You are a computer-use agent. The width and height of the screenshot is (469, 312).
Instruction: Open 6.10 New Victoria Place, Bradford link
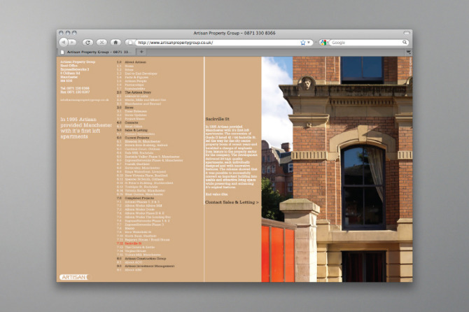(x=142, y=176)
